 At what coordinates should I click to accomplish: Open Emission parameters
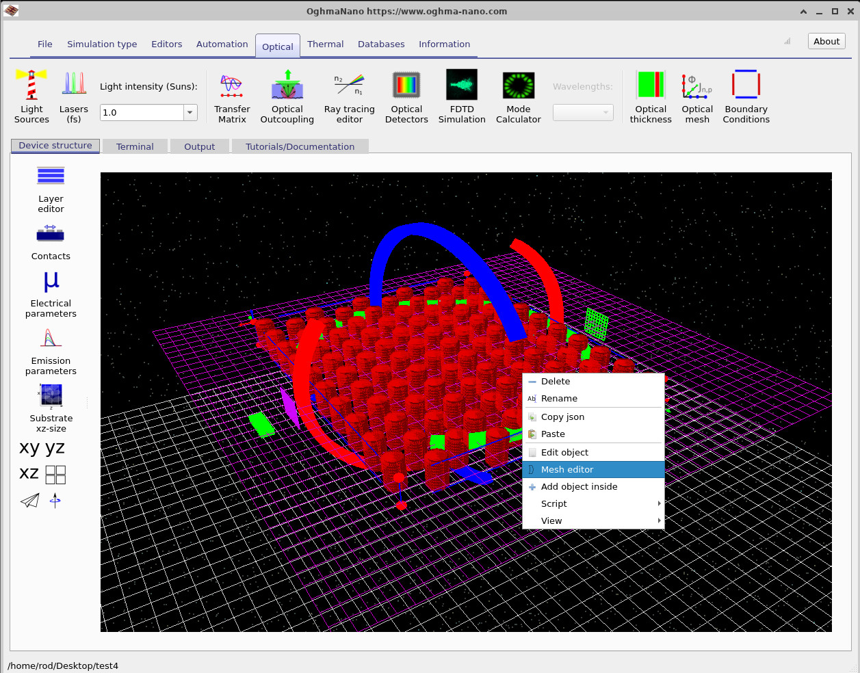tap(51, 352)
